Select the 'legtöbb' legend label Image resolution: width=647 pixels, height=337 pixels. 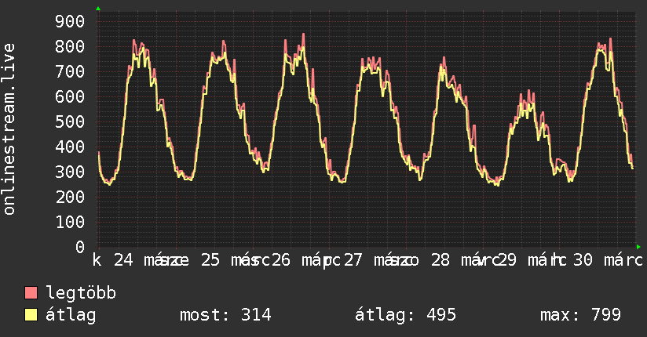pos(81,293)
